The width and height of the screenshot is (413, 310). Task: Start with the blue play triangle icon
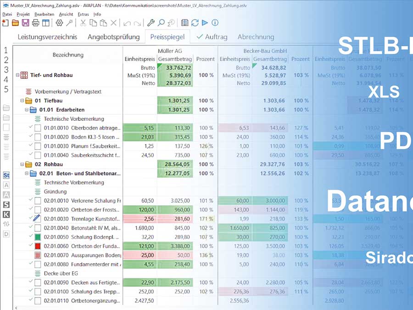(x=205, y=23)
